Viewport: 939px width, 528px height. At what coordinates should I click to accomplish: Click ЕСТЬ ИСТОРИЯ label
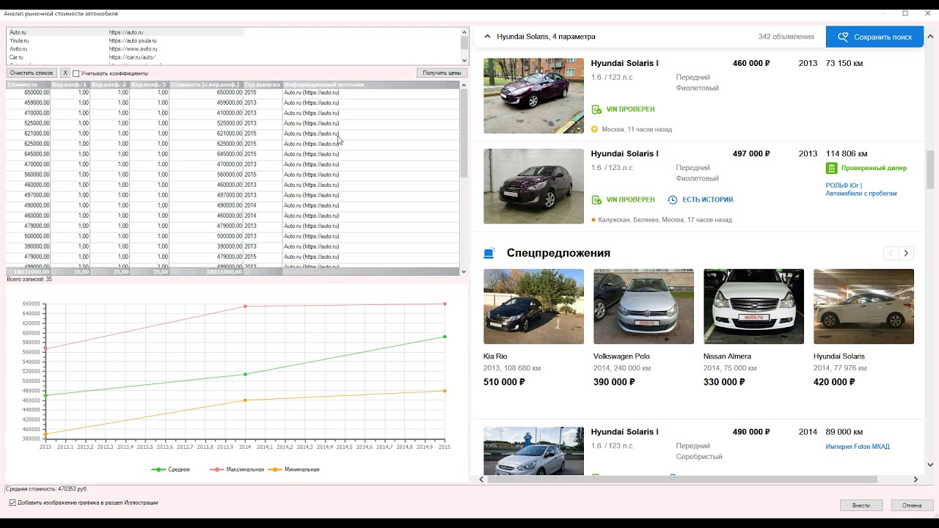click(x=707, y=199)
